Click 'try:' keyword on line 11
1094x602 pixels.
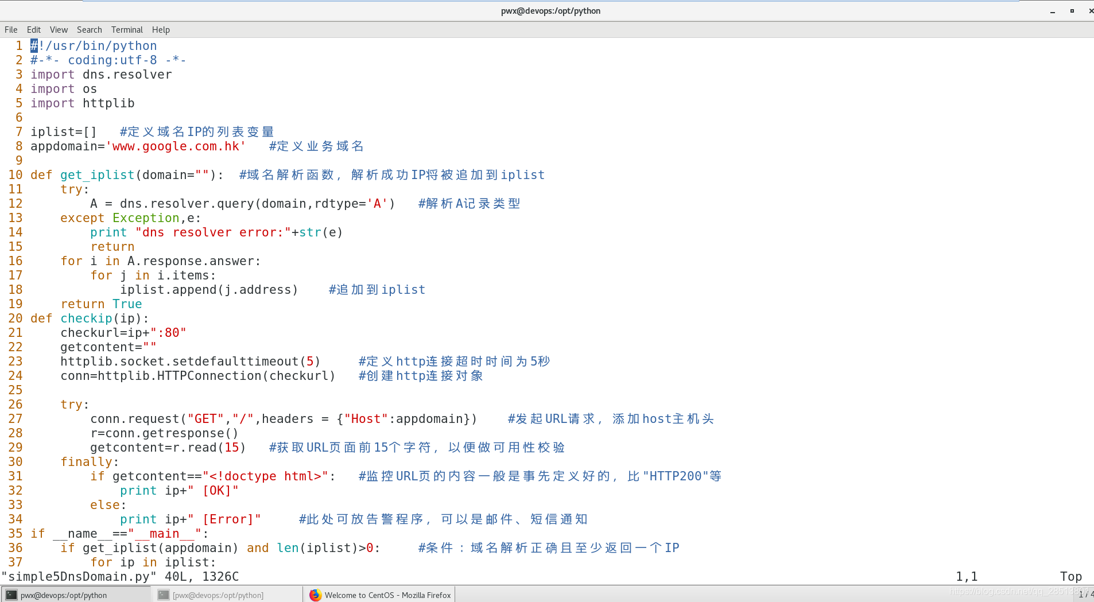coord(75,189)
